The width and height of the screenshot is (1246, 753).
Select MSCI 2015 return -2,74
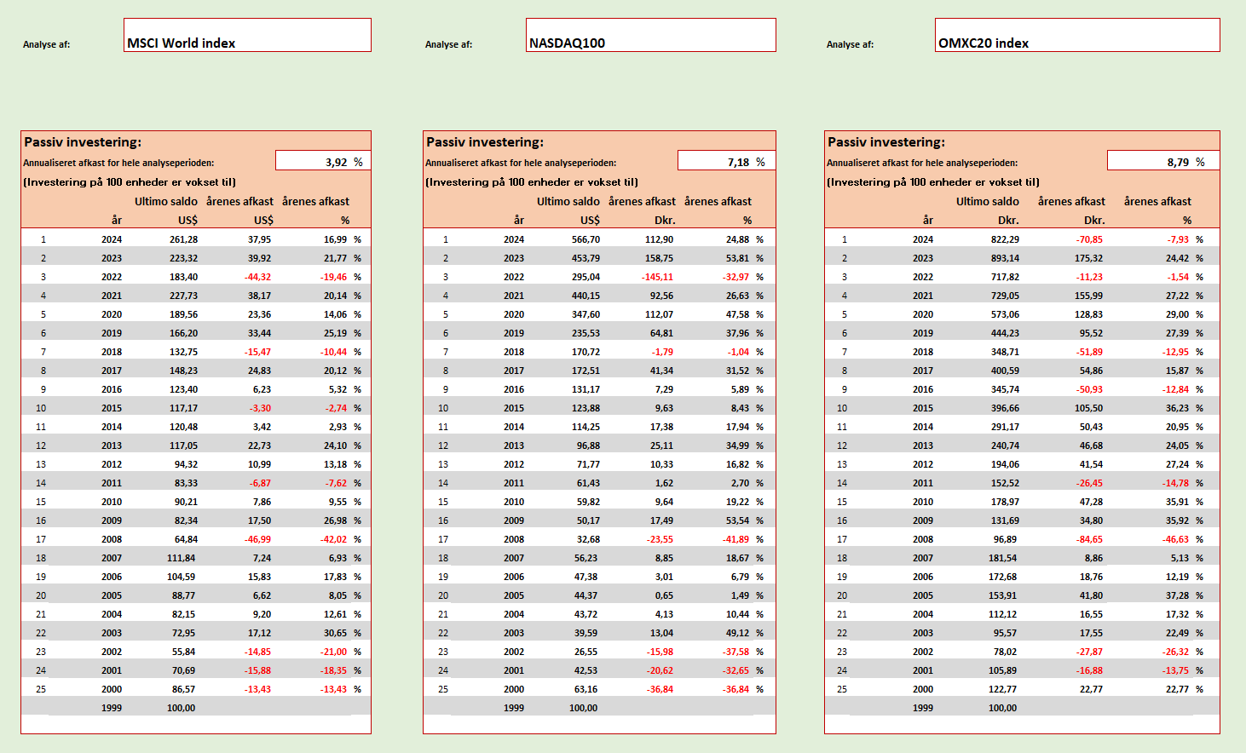click(336, 408)
